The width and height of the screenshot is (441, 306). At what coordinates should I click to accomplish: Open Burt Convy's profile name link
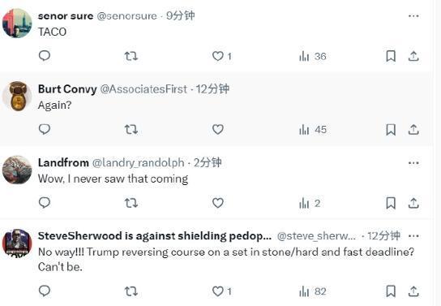[67, 89]
